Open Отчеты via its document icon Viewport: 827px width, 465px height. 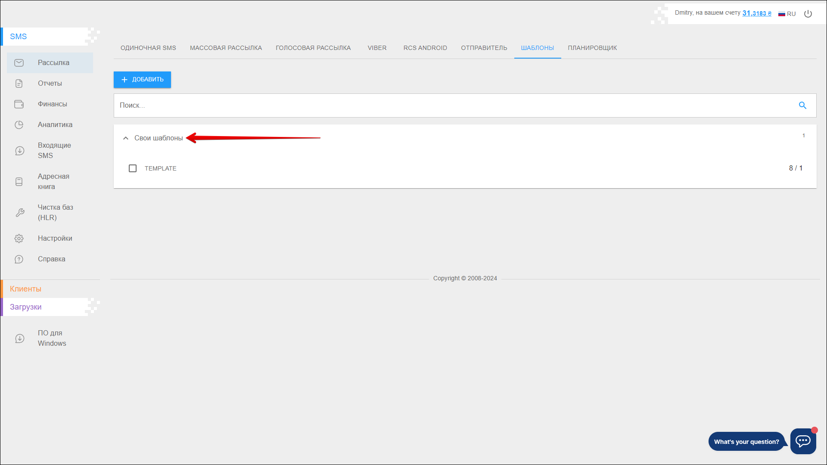[x=19, y=84]
